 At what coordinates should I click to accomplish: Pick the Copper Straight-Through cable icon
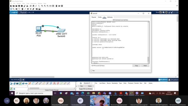(x=37, y=83)
